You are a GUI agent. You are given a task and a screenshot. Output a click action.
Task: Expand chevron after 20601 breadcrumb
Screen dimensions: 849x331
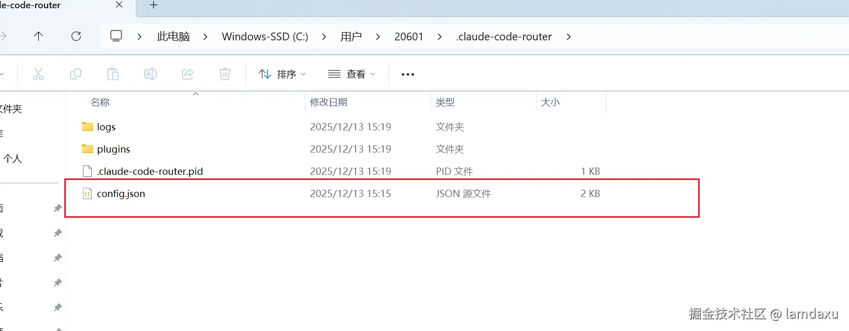440,37
